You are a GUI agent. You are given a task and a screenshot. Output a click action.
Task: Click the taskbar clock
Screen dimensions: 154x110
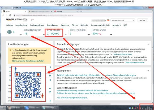pos(148,108)
